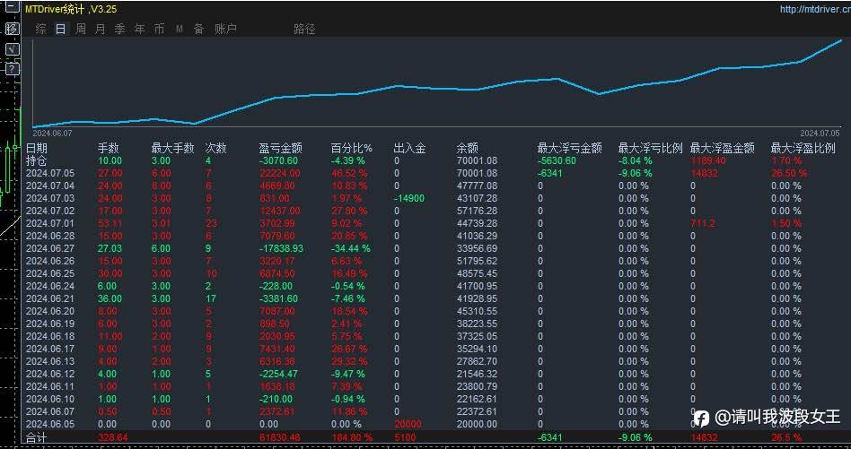Viewport: 851px width, 449px height.
Task: Open the 备 notes tab
Action: 198,30
